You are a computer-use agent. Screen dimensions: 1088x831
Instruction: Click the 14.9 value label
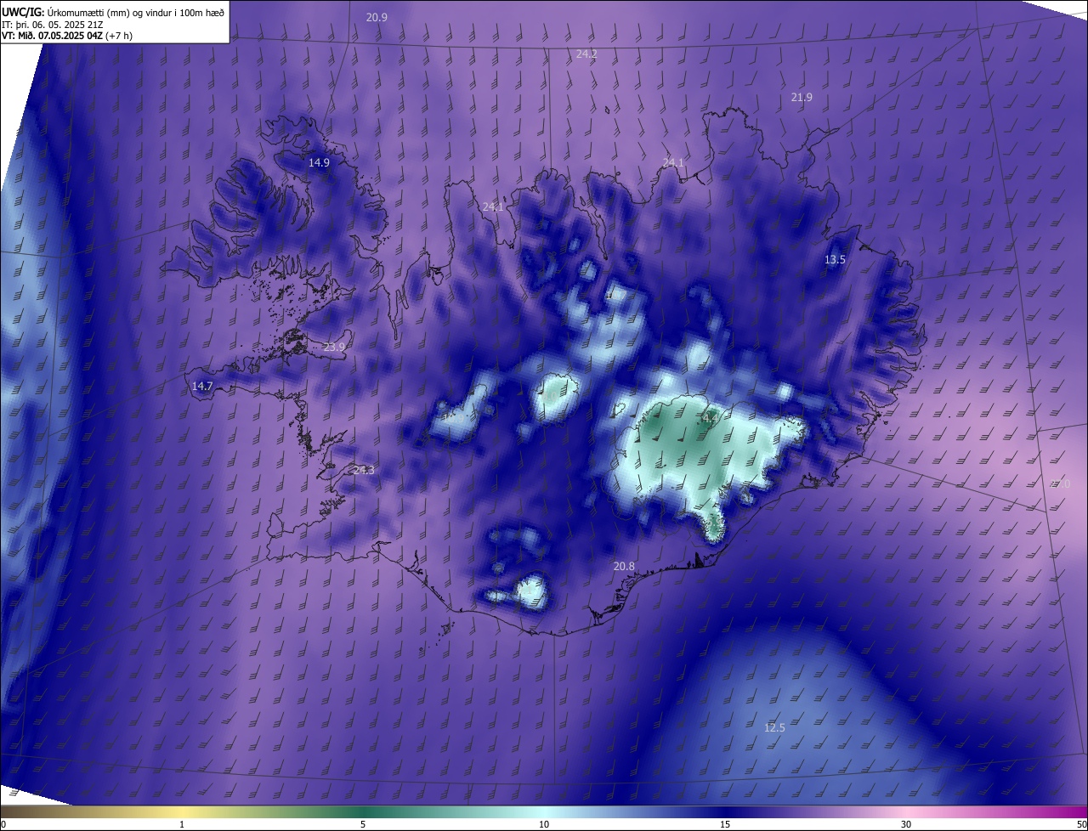tap(319, 162)
